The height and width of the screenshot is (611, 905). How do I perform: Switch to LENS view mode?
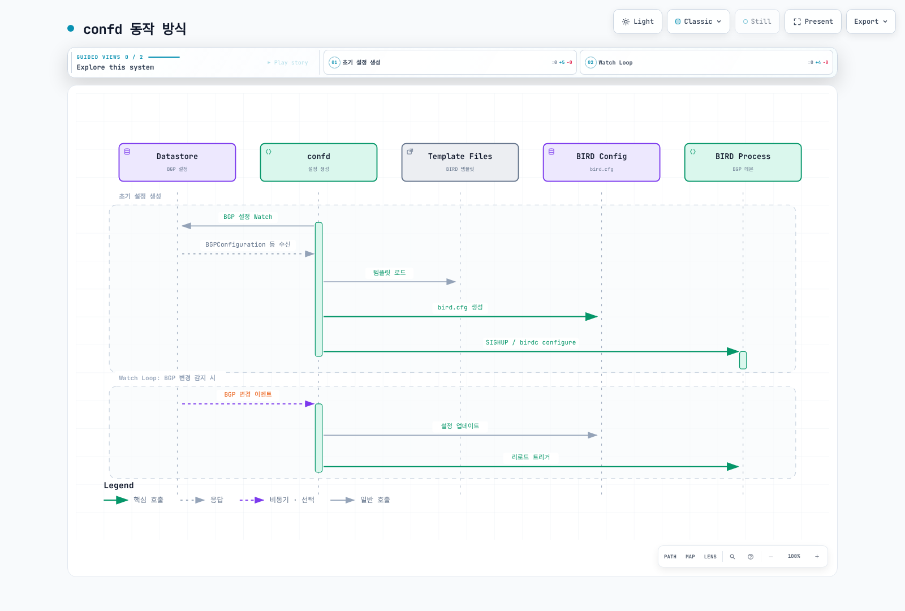pos(710,557)
